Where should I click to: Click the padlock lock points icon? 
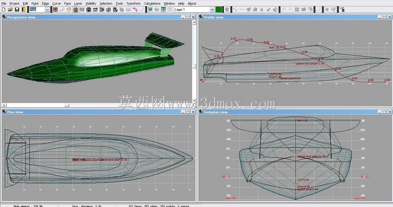[x=262, y=10]
